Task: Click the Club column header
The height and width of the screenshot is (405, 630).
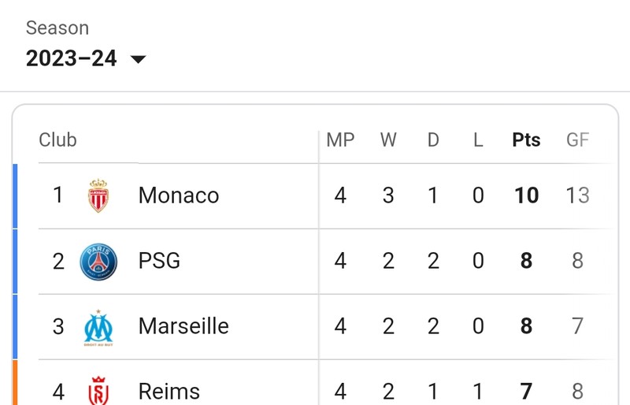Action: [x=57, y=140]
